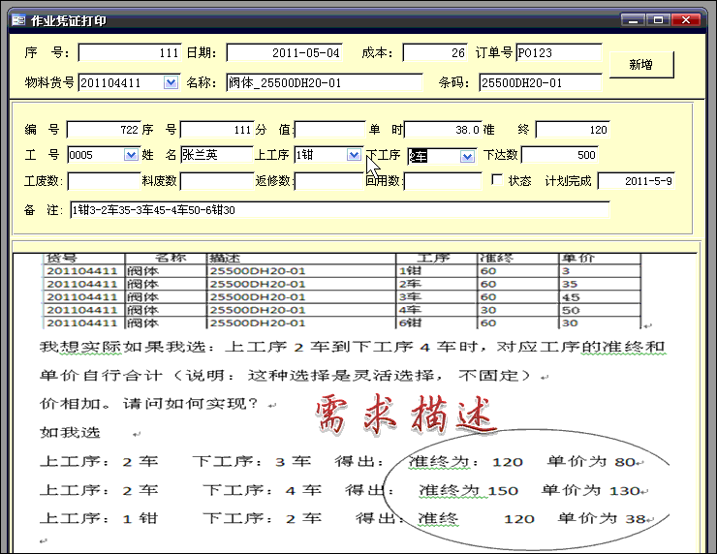Click the empty 回用数 field
717x554 pixels.
point(443,181)
